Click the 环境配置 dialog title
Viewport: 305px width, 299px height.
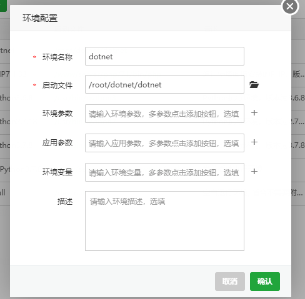40,18
